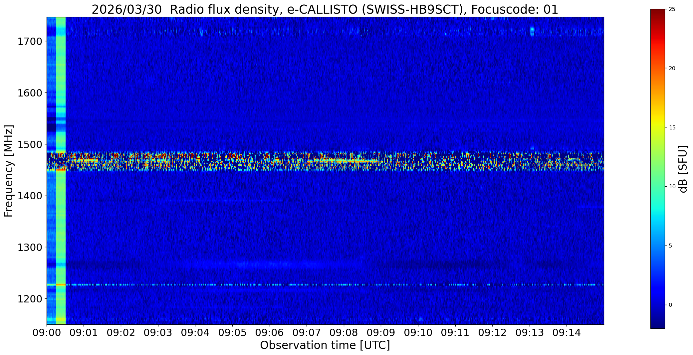693x355 pixels.
Task: Click the plot title mentioning e-CALLISTO
Action: [x=325, y=9]
